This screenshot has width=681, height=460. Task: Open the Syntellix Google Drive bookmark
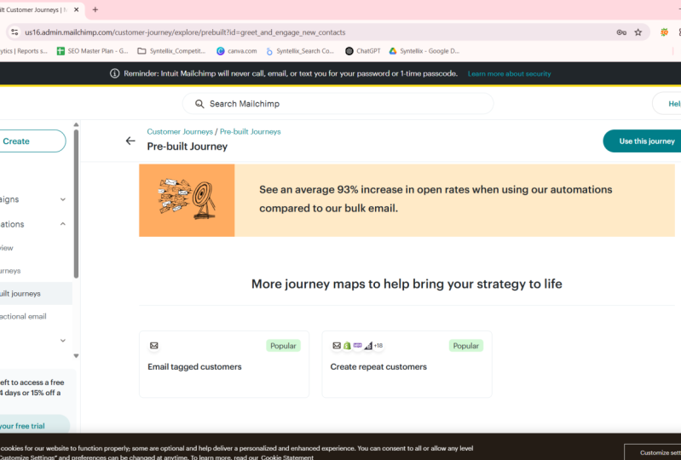coord(424,51)
